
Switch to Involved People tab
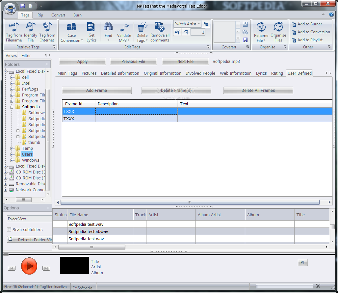(x=200, y=73)
